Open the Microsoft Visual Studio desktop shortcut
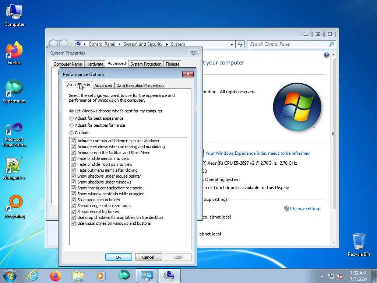The width and height of the screenshot is (377, 283). [14, 135]
